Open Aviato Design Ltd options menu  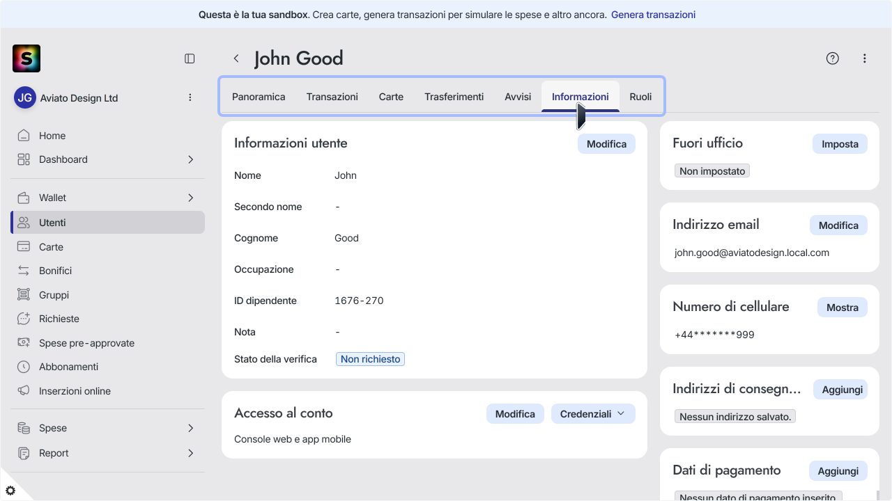pyautogui.click(x=190, y=98)
